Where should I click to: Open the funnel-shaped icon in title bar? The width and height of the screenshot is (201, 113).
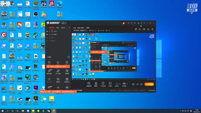141,23
